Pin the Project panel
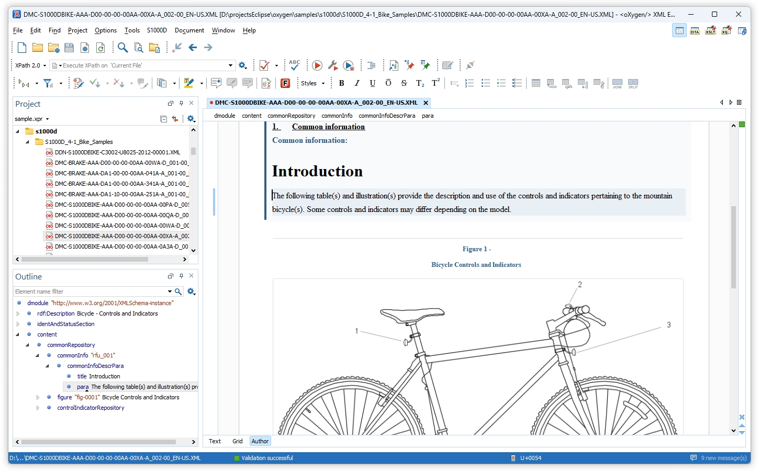Screen dimensions: 759x471 click(x=181, y=103)
